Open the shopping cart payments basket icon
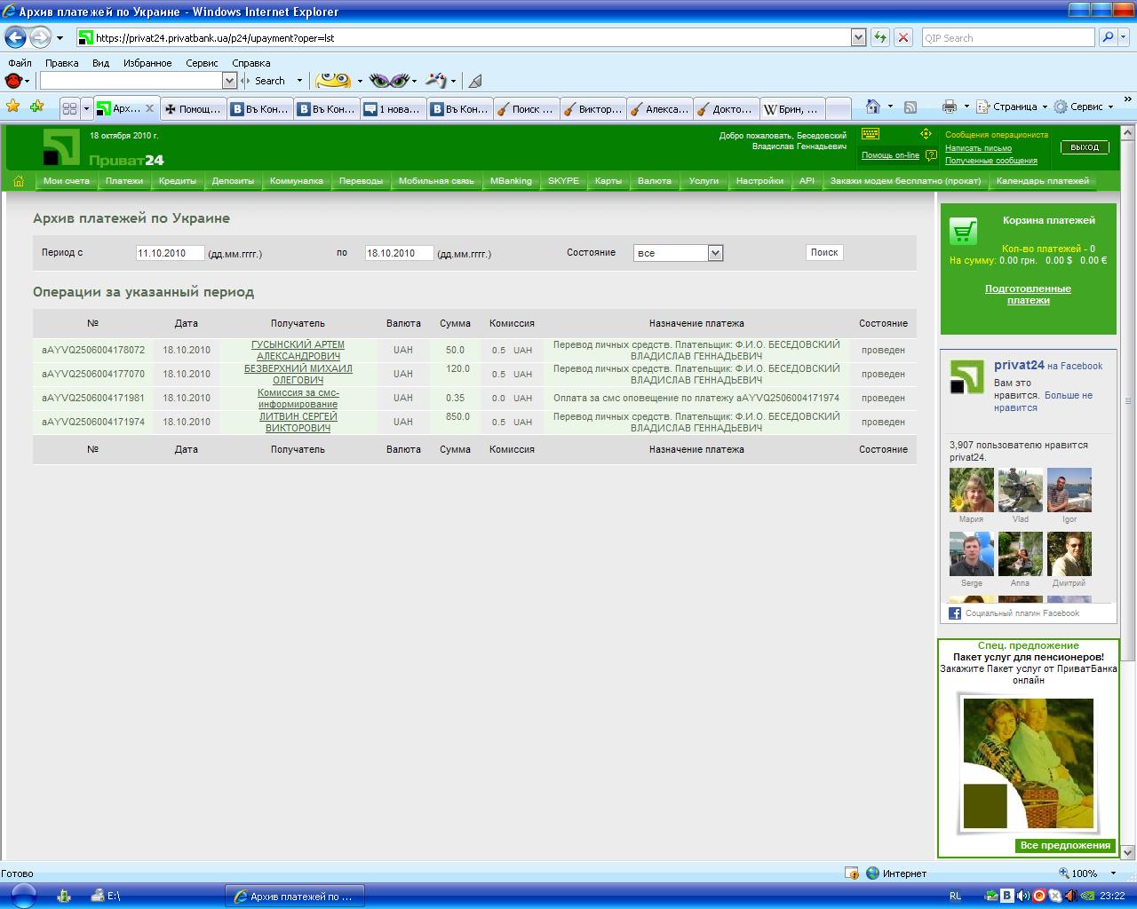 coord(963,231)
